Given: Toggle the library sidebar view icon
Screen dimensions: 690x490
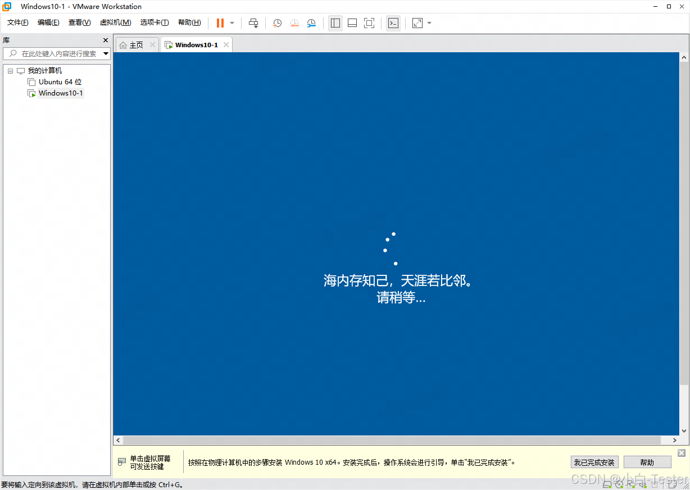Looking at the screenshot, I should pos(335,23).
